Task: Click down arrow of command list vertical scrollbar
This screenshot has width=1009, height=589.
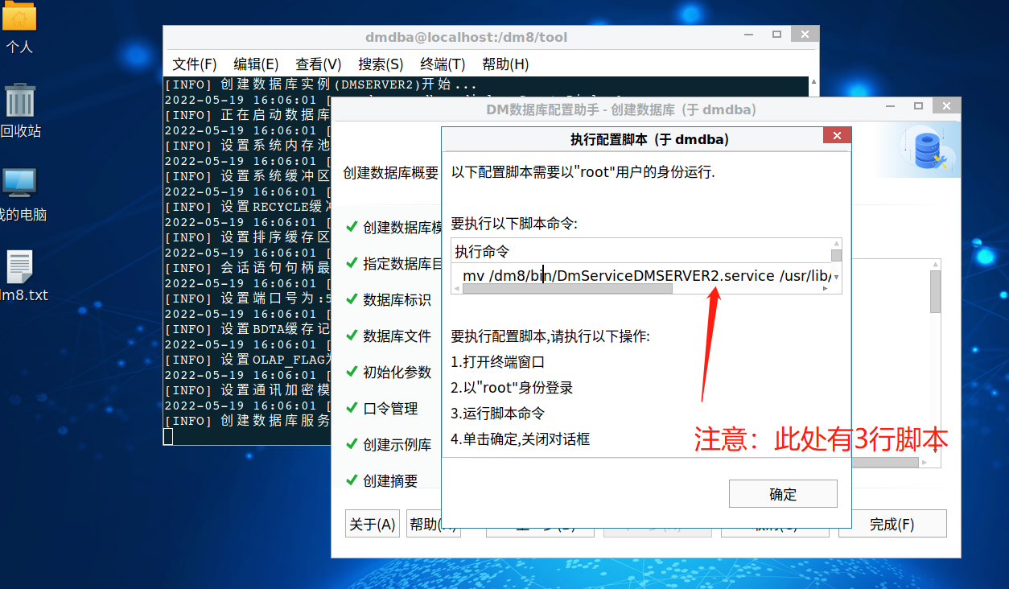Action: (837, 277)
